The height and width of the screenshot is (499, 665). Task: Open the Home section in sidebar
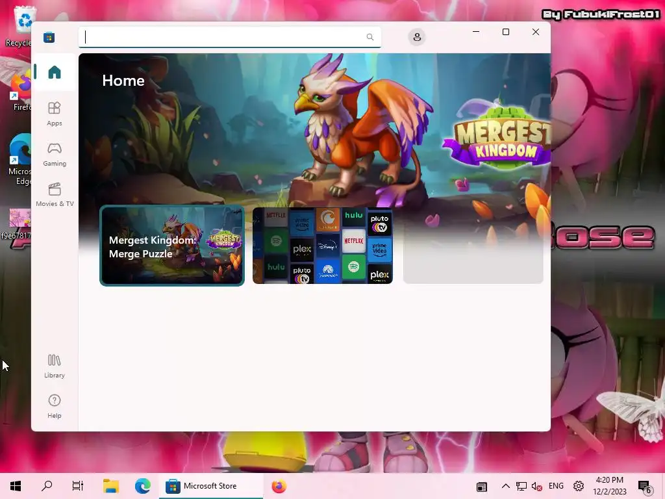pos(55,72)
